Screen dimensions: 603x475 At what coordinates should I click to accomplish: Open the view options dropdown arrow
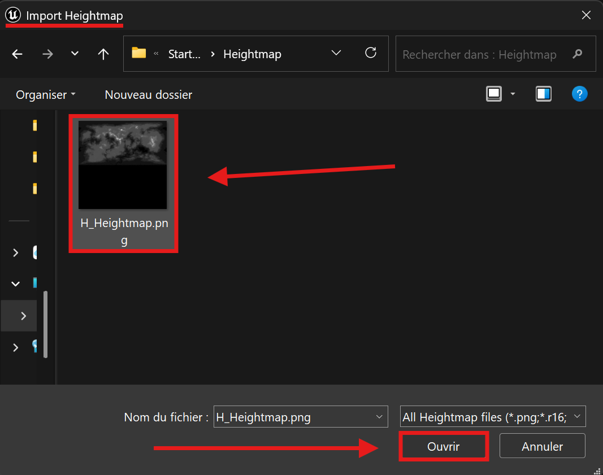[x=513, y=94]
